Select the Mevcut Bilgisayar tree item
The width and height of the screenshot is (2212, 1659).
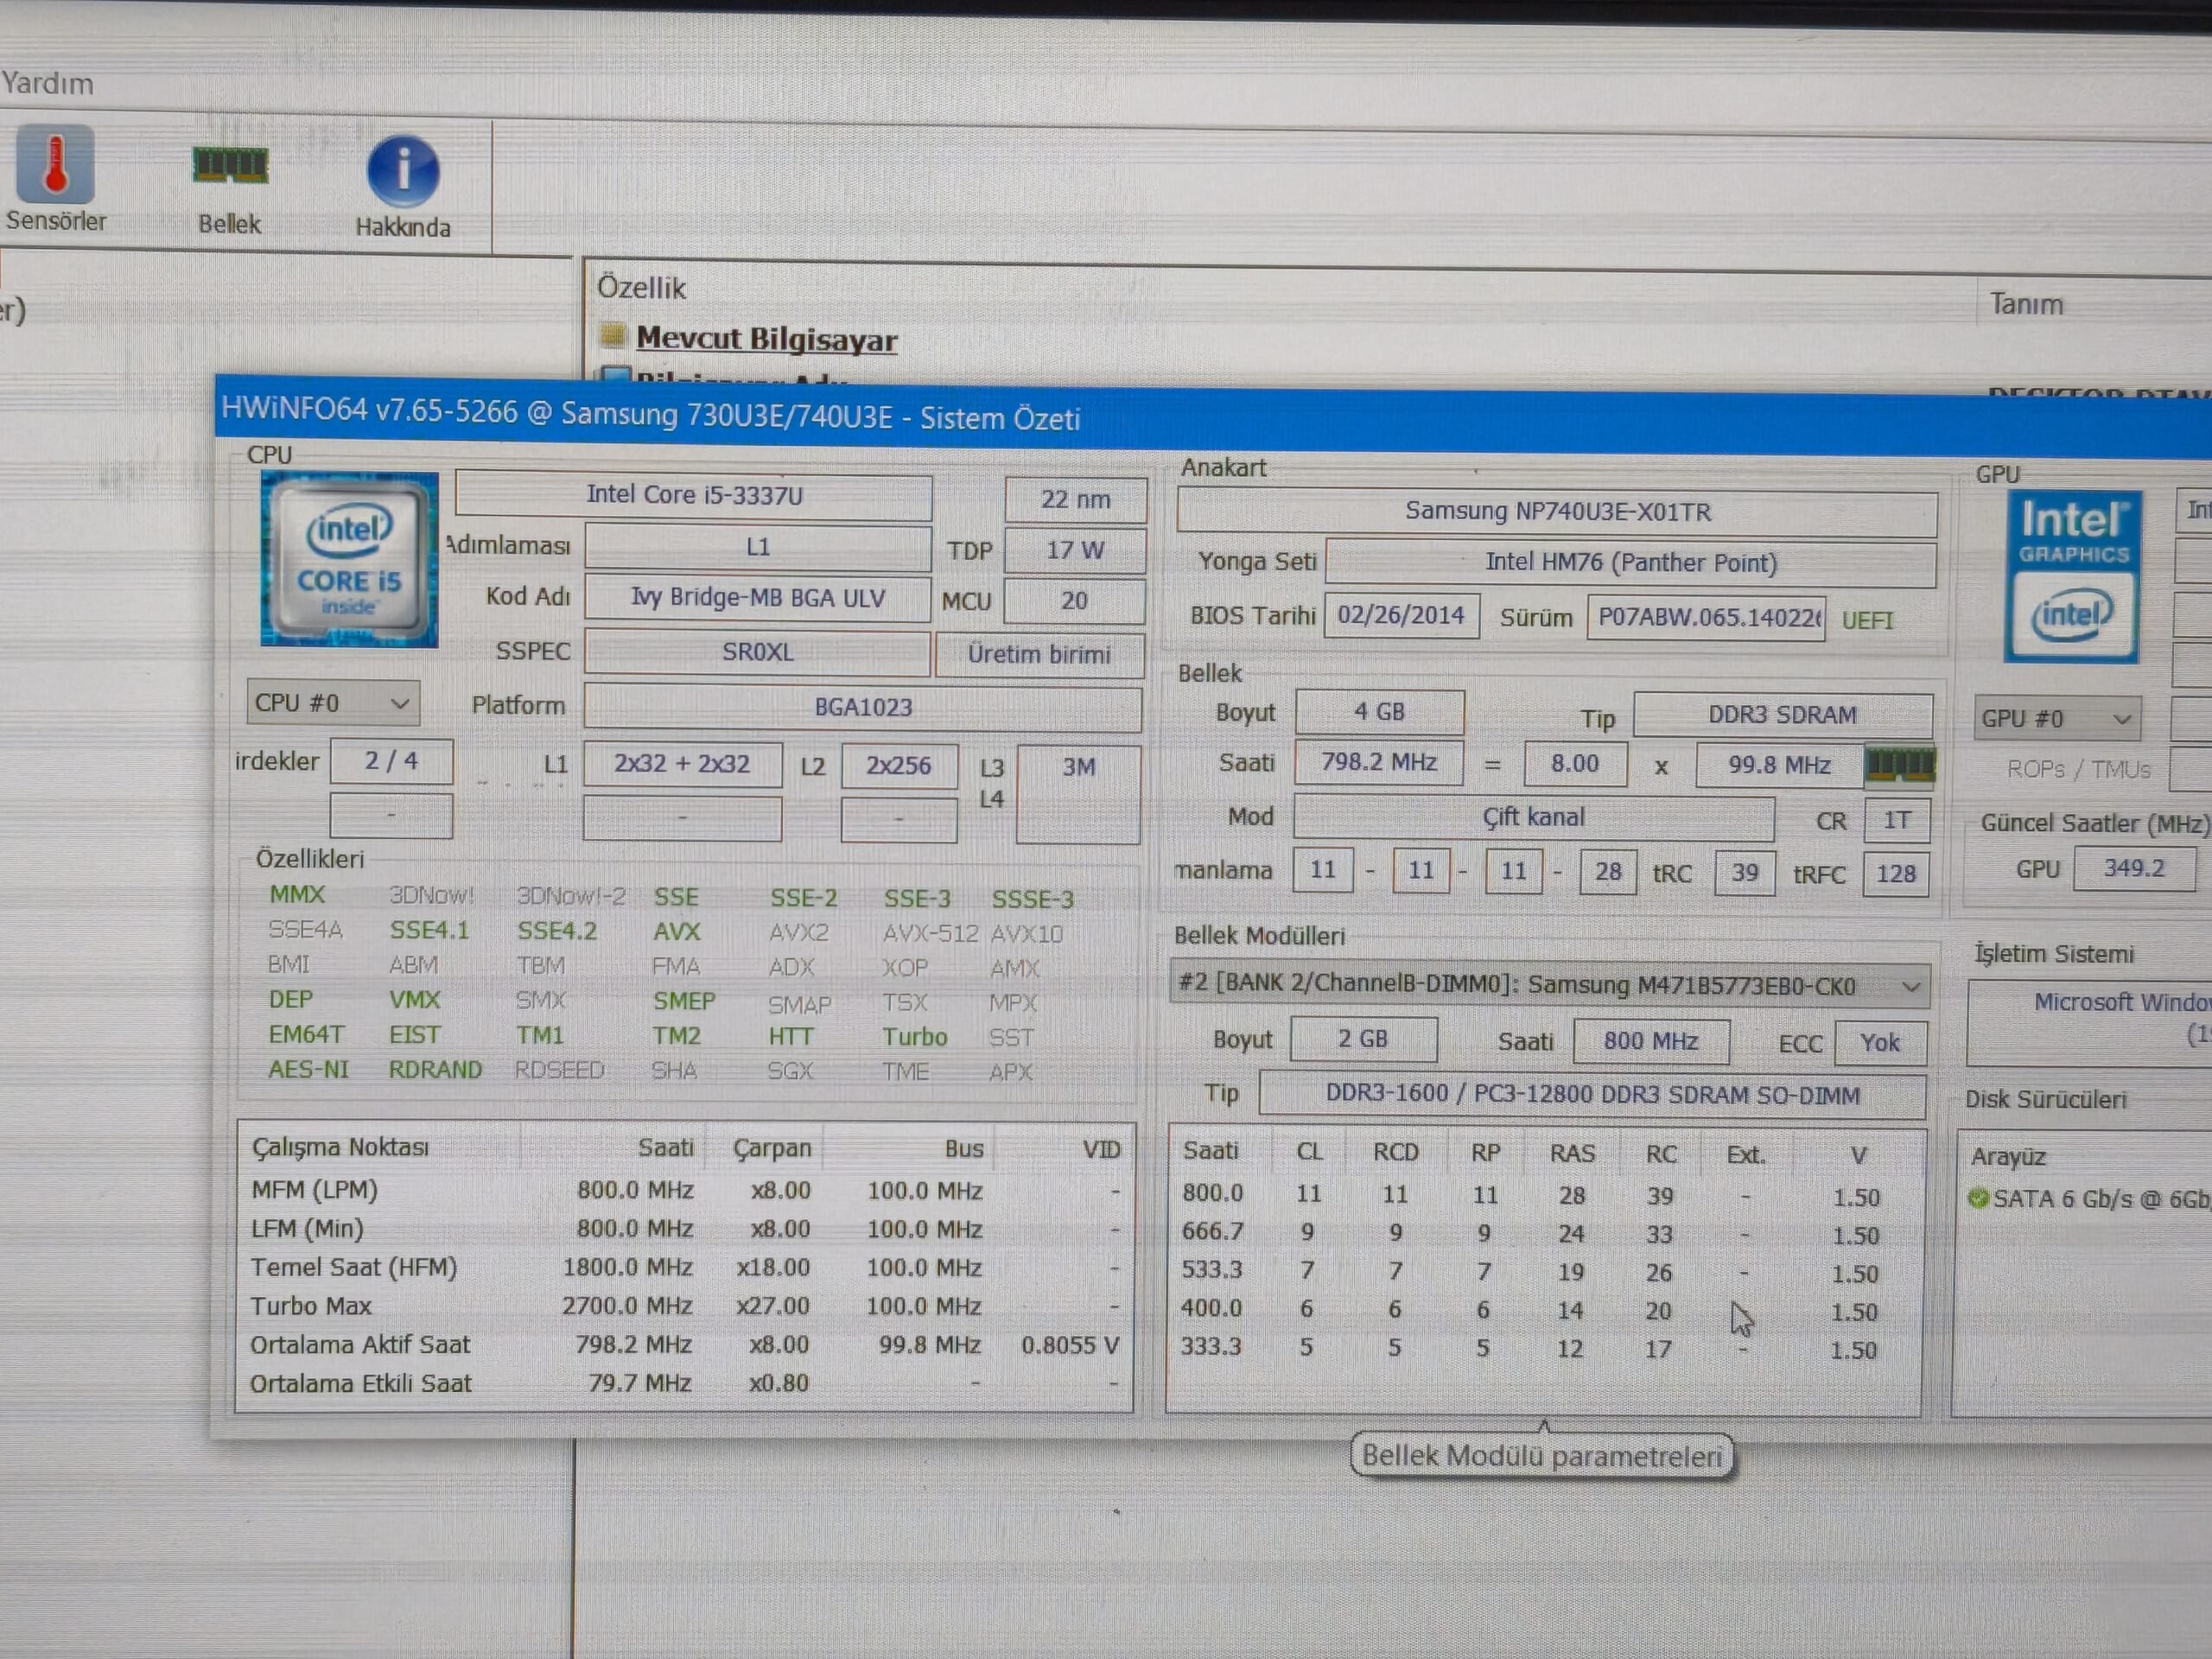pyautogui.click(x=766, y=339)
